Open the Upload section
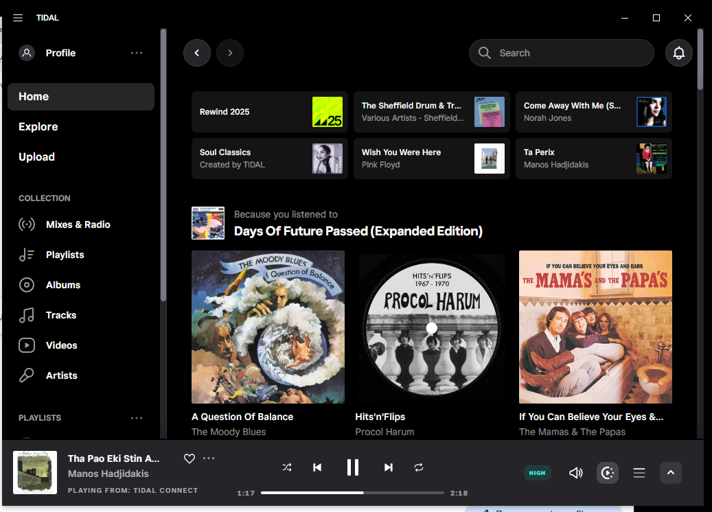Viewport: 712px width, 512px height. [36, 156]
